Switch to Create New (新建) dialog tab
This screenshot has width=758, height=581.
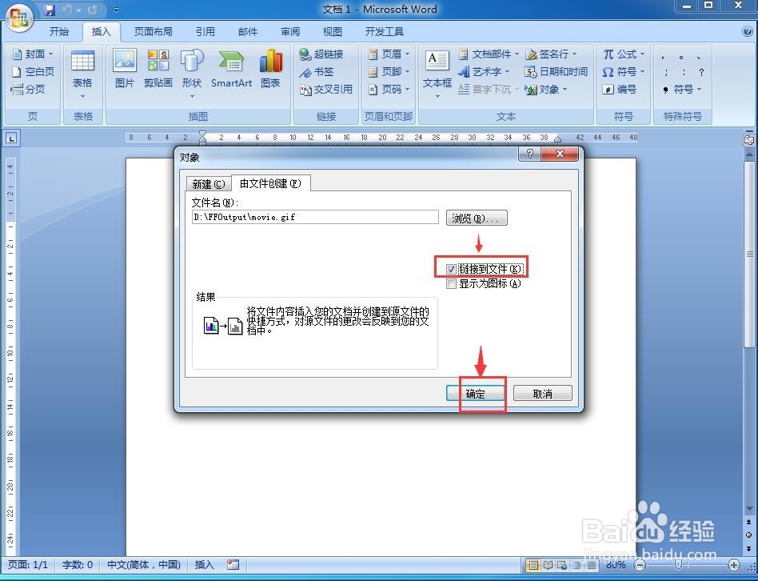tap(209, 184)
